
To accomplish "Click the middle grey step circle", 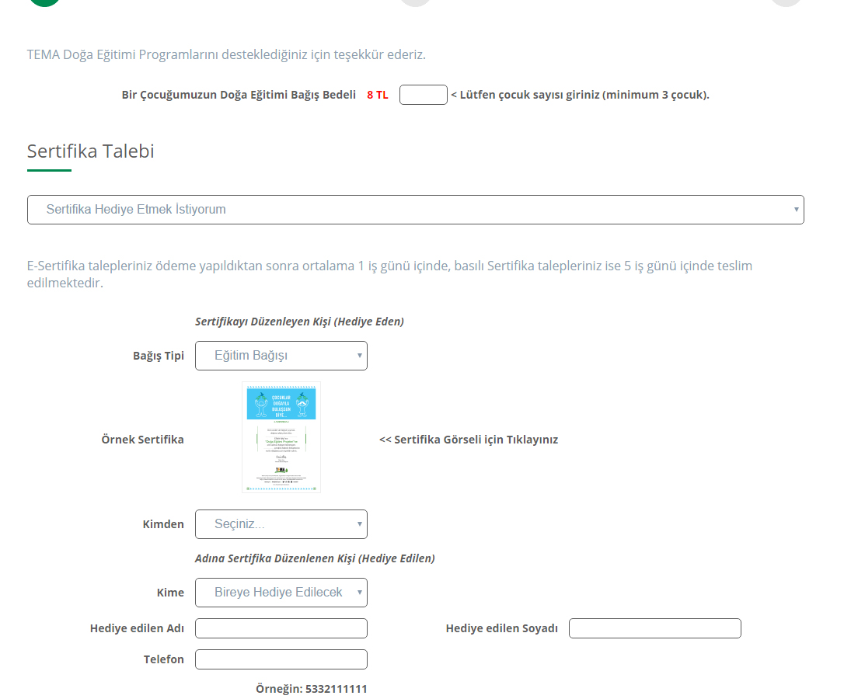I will point(415,2).
